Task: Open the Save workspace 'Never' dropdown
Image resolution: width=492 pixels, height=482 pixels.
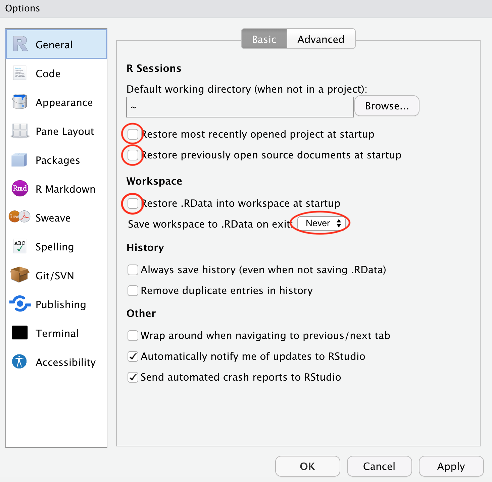Action: pyautogui.click(x=322, y=224)
